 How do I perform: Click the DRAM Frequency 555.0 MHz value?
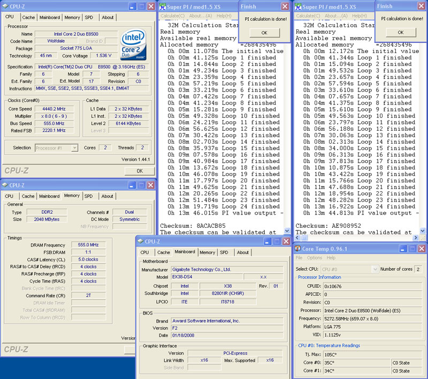click(x=88, y=245)
